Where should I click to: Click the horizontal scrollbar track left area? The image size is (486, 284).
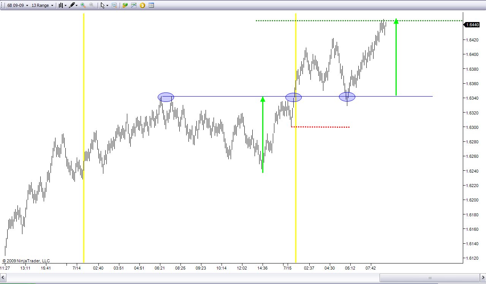193,278
